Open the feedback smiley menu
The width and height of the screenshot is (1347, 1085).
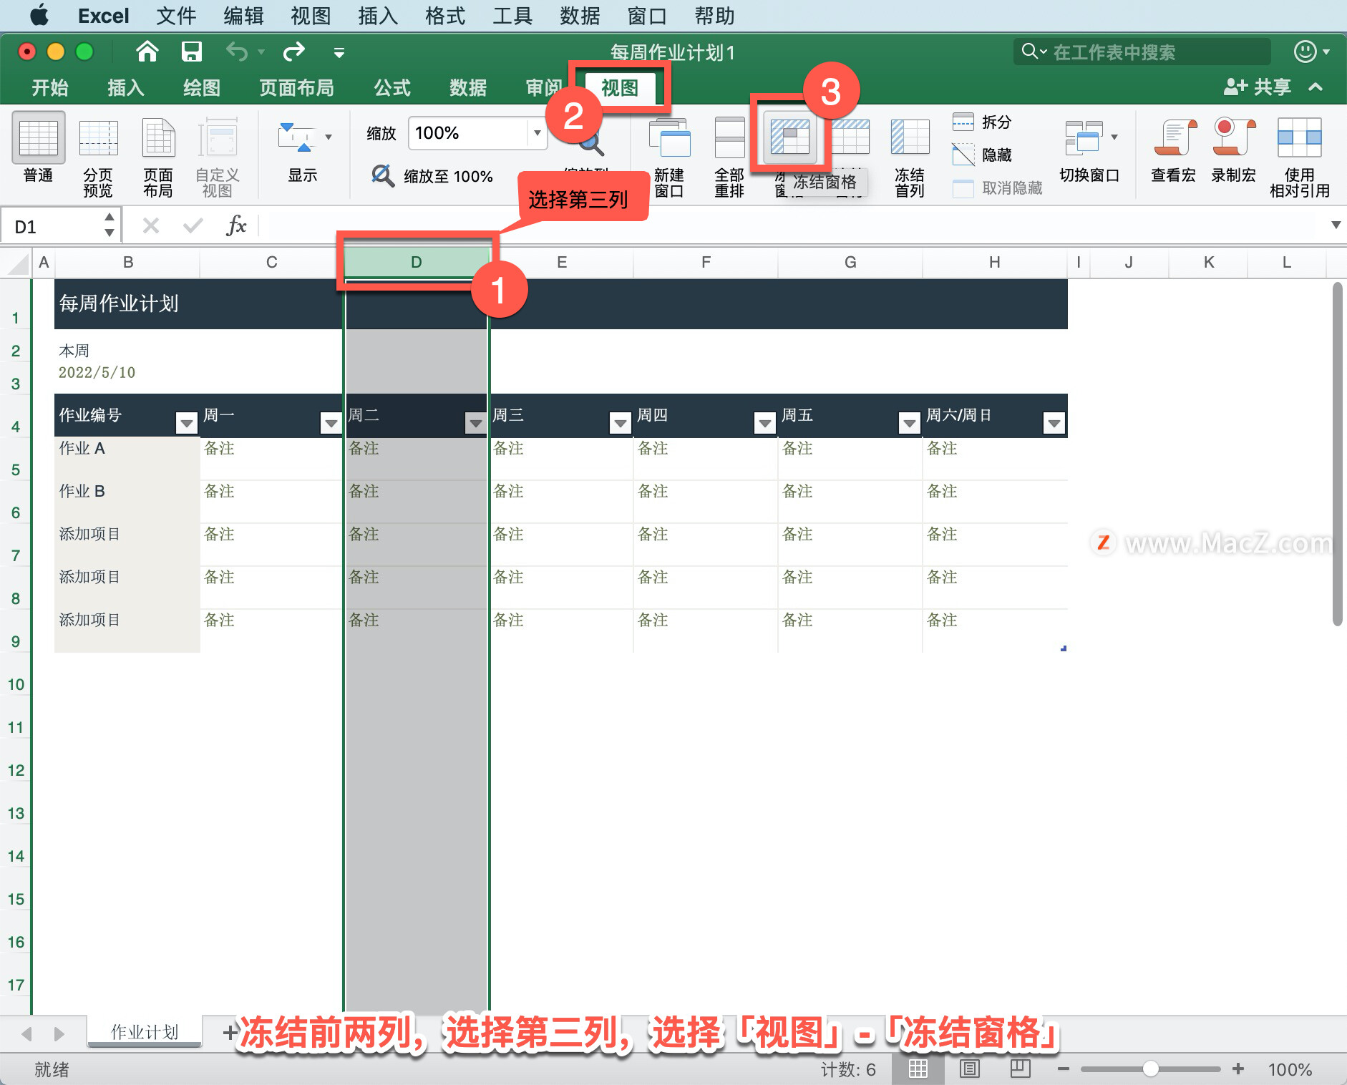click(x=1311, y=52)
